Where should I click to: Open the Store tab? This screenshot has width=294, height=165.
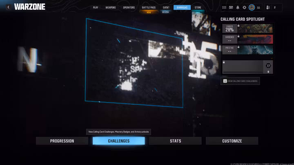(198, 7)
